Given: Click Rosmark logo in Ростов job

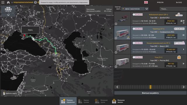Looking at the screenshot, I should click(138, 57).
